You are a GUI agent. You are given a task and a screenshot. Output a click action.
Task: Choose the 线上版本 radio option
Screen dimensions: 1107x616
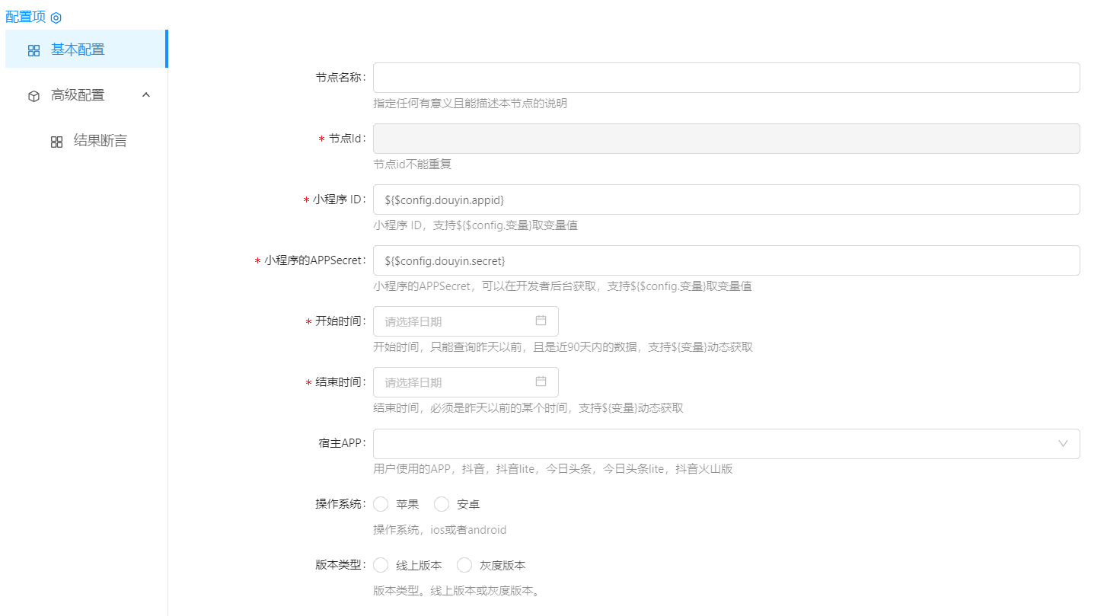[381, 565]
